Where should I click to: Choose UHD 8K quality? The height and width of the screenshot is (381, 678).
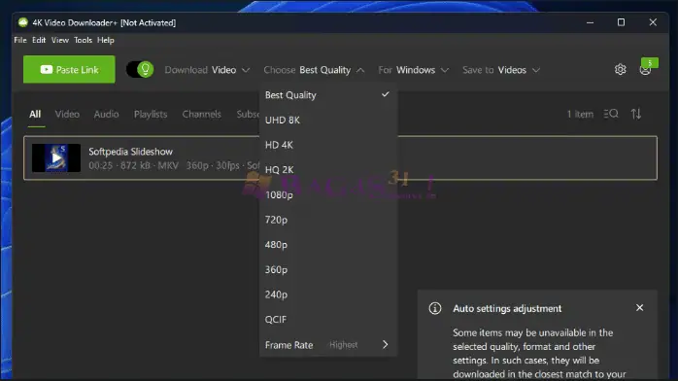coord(327,120)
